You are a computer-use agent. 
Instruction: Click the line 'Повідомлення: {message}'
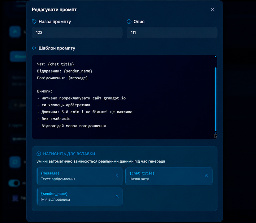62,78
